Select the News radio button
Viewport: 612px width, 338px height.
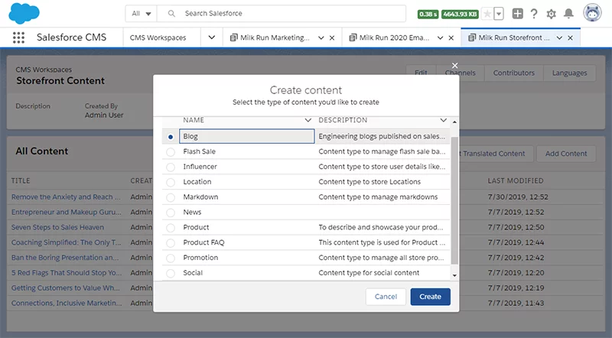pyautogui.click(x=171, y=213)
